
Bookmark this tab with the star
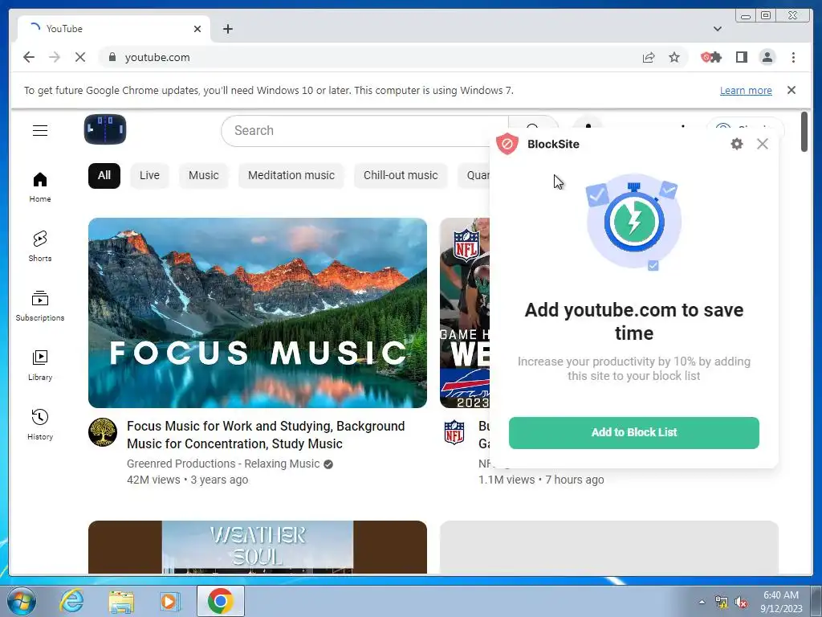click(674, 57)
